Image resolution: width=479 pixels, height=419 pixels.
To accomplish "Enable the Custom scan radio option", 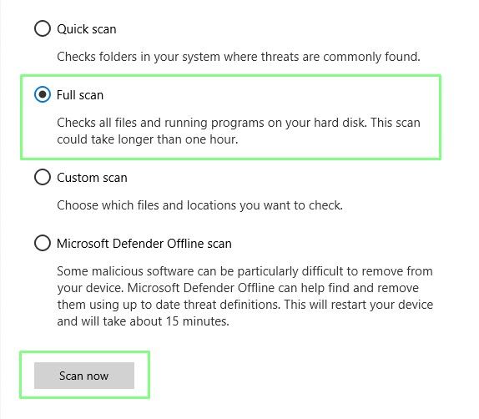I will pyautogui.click(x=43, y=177).
